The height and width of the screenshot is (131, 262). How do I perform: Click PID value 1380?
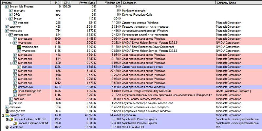pyautogui.click(x=58, y=115)
